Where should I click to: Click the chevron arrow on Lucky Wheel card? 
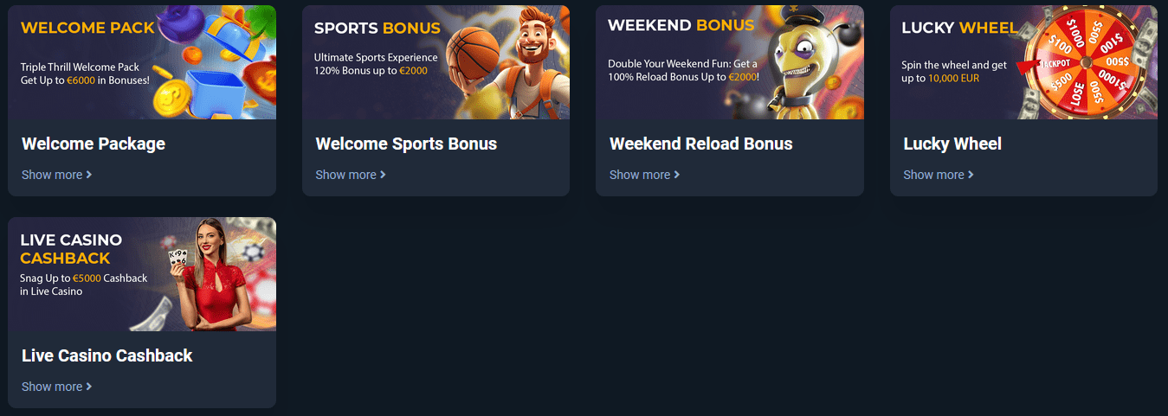click(971, 175)
